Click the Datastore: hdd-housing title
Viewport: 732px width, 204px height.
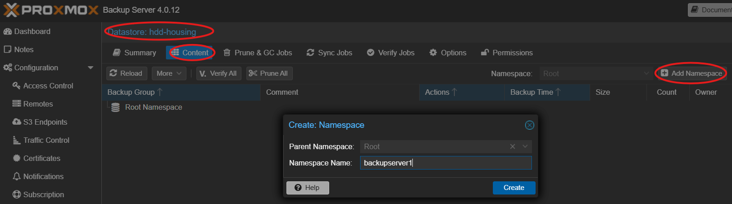(x=152, y=32)
